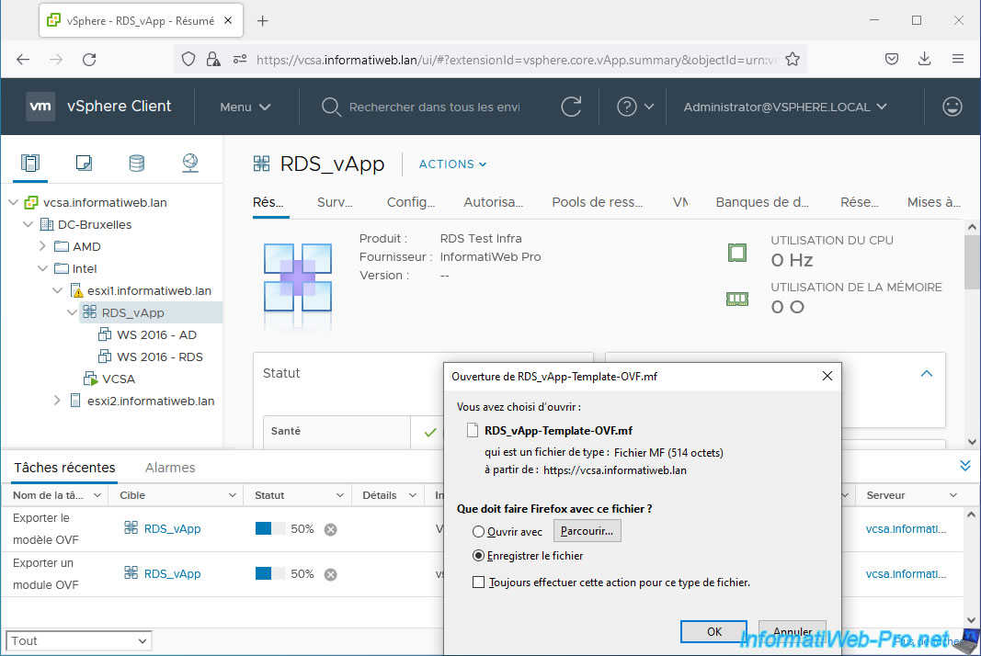Collapse esxi1.informatiweb.lan host node
The height and width of the screenshot is (656, 981).
58,290
